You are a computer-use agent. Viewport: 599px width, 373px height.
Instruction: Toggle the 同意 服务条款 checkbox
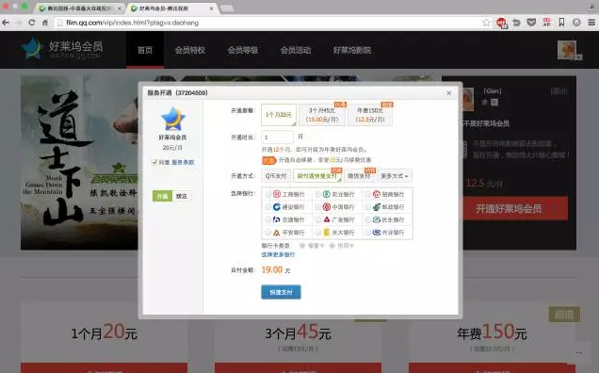pyautogui.click(x=154, y=162)
